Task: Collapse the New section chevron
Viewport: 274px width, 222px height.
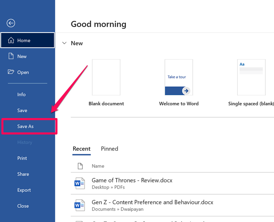Action: (64, 43)
